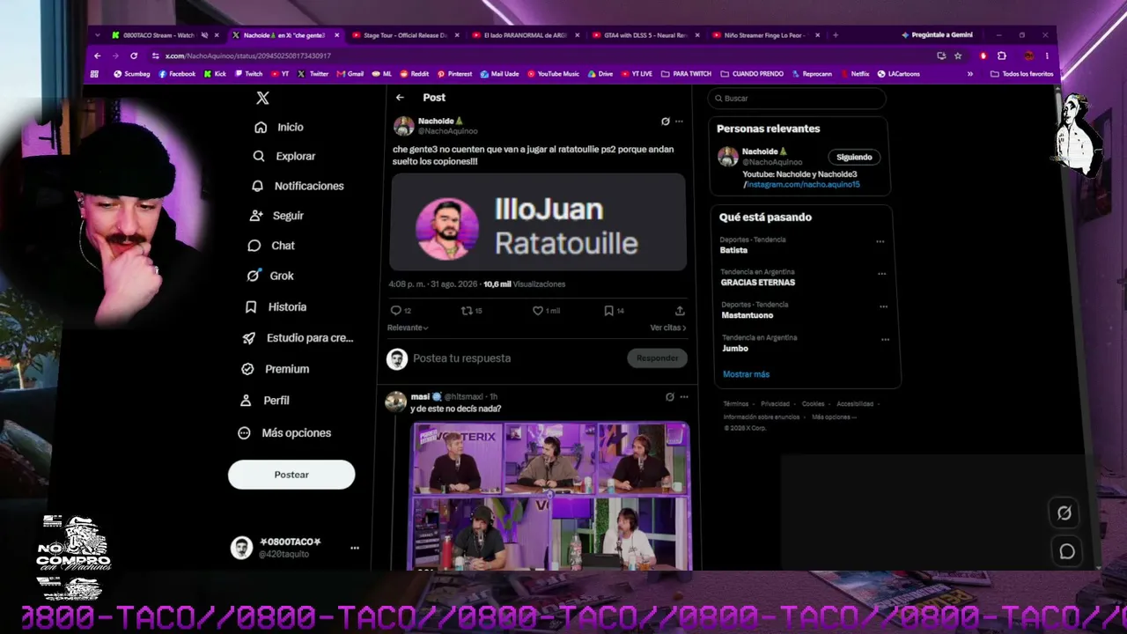1127x634 pixels.
Task: Open the Todos los favoritos folder
Action: pos(1020,74)
